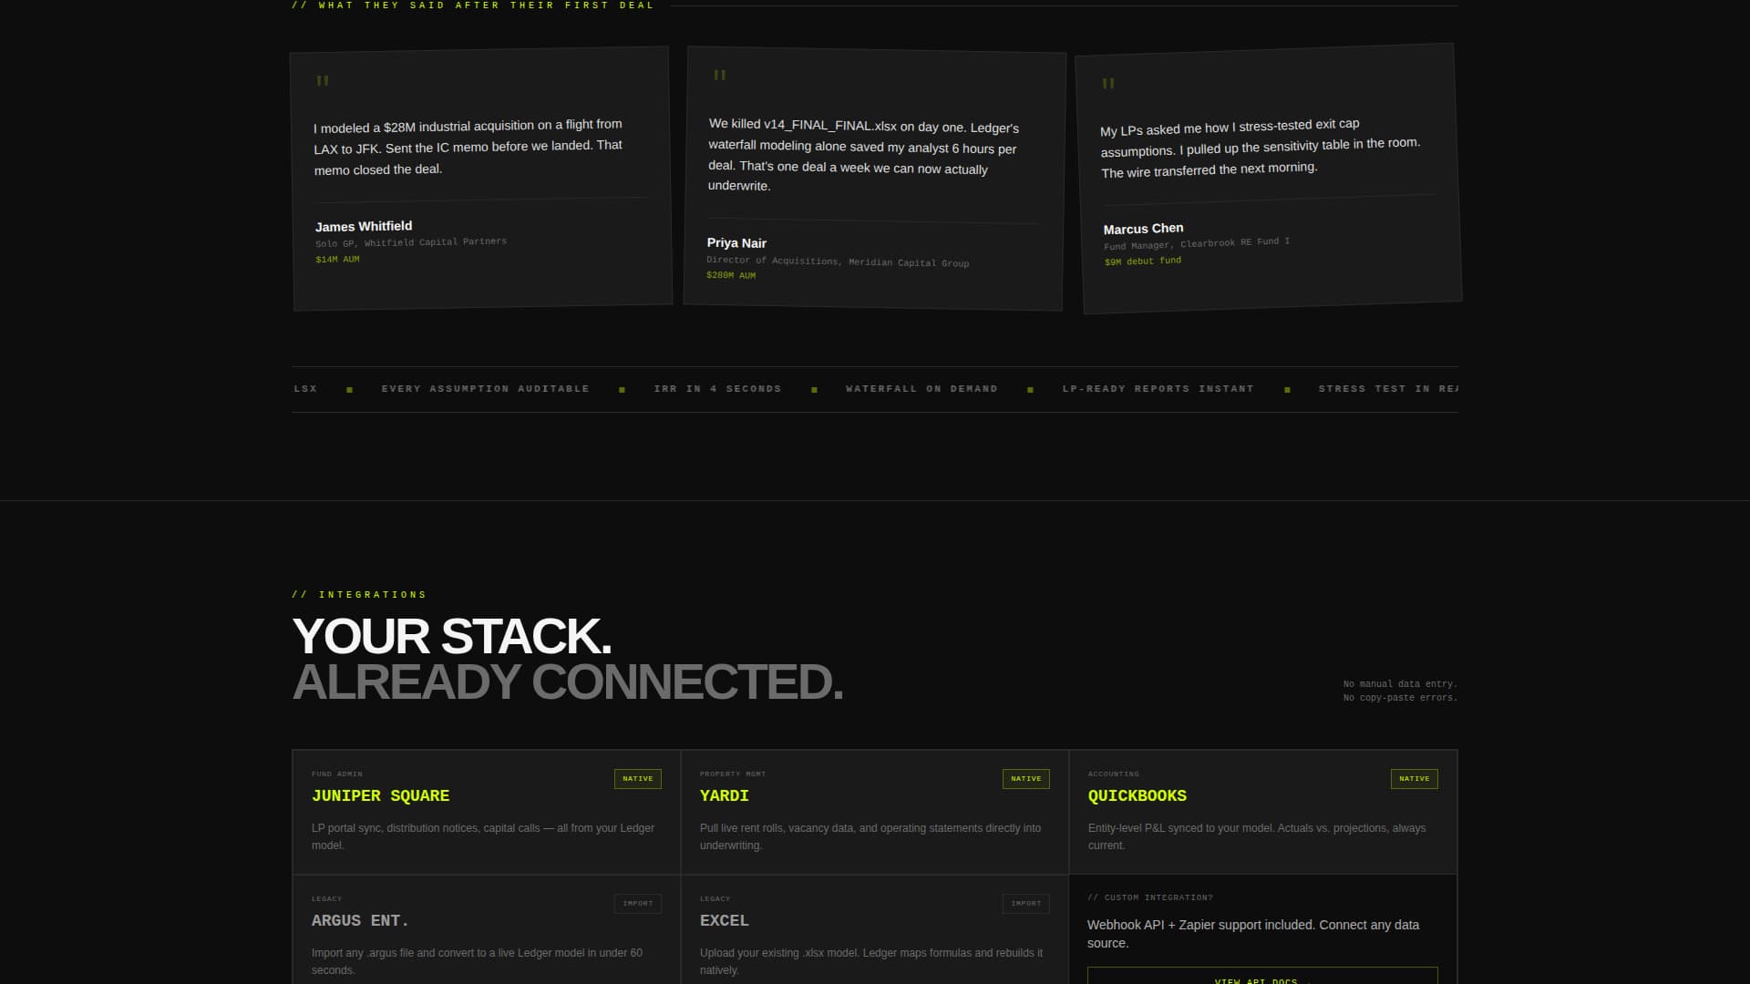Click the NATIVE badge on QuickBooks

pyautogui.click(x=1414, y=779)
